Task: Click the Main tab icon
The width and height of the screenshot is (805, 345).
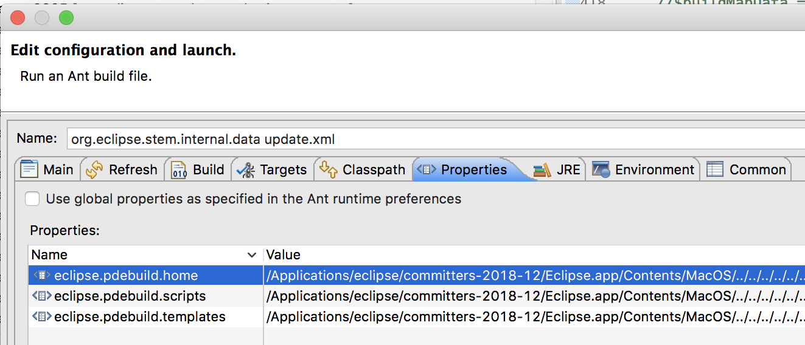Action: (x=29, y=169)
